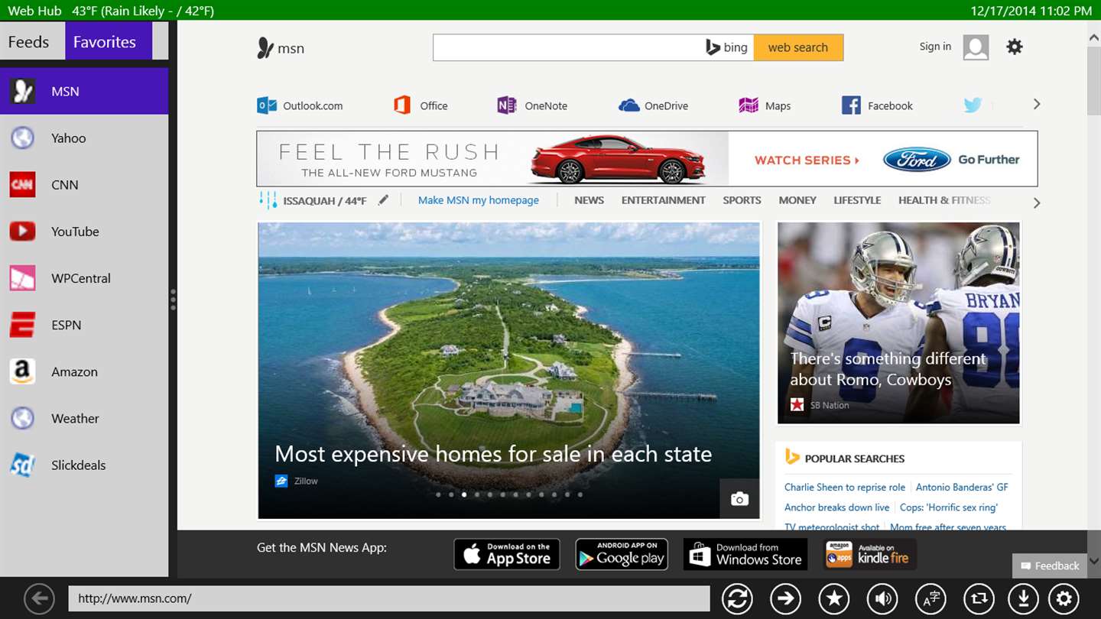This screenshot has height=619, width=1101.
Task: Open Yahoo favorite
Action: pyautogui.click(x=84, y=138)
